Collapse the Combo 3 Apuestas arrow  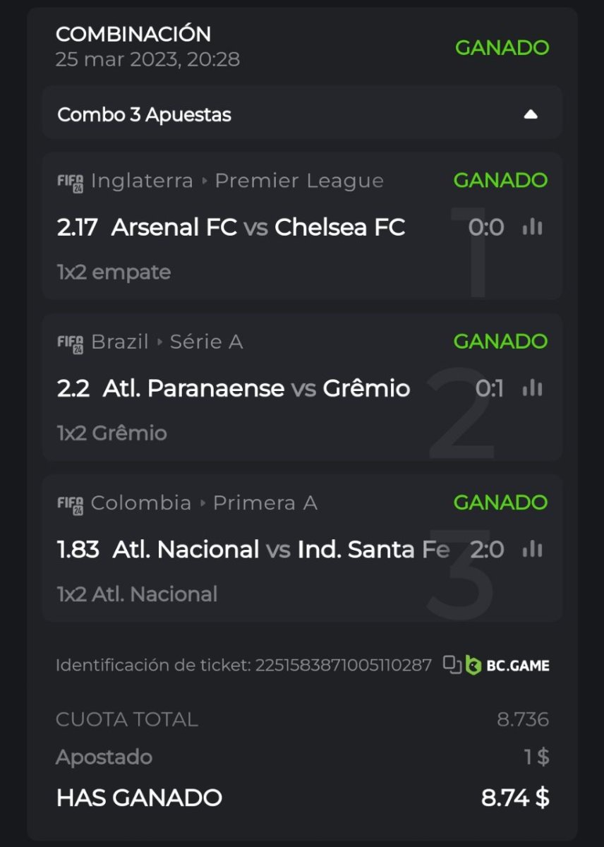(x=531, y=114)
